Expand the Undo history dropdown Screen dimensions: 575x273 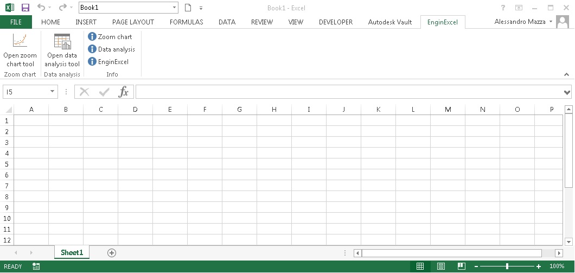tap(50, 8)
